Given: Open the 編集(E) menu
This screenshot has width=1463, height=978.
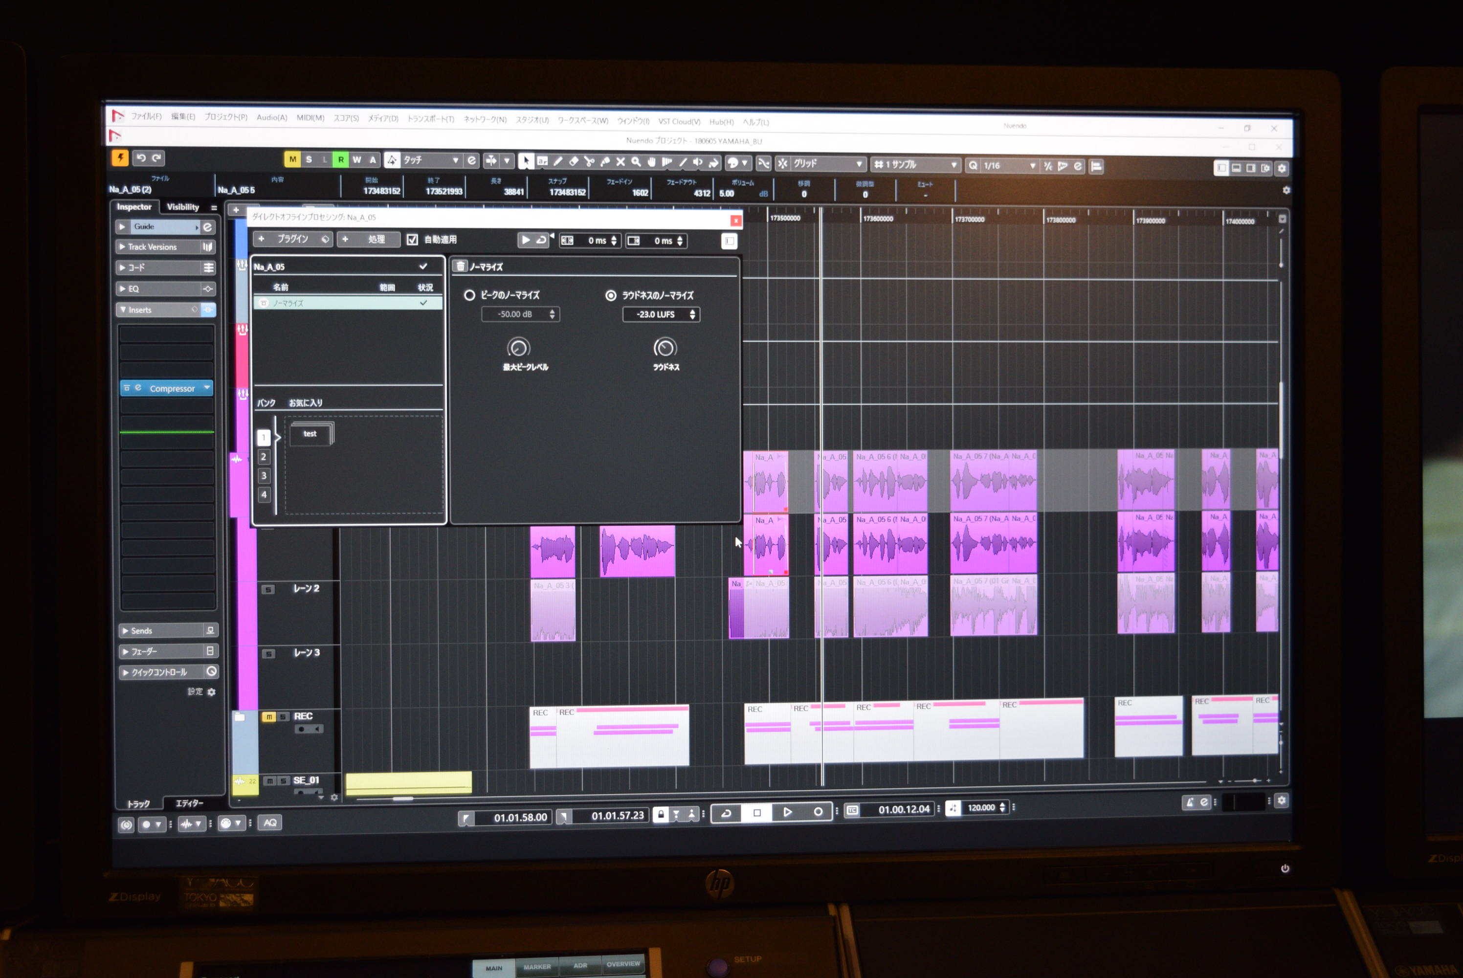Looking at the screenshot, I should point(183,117).
